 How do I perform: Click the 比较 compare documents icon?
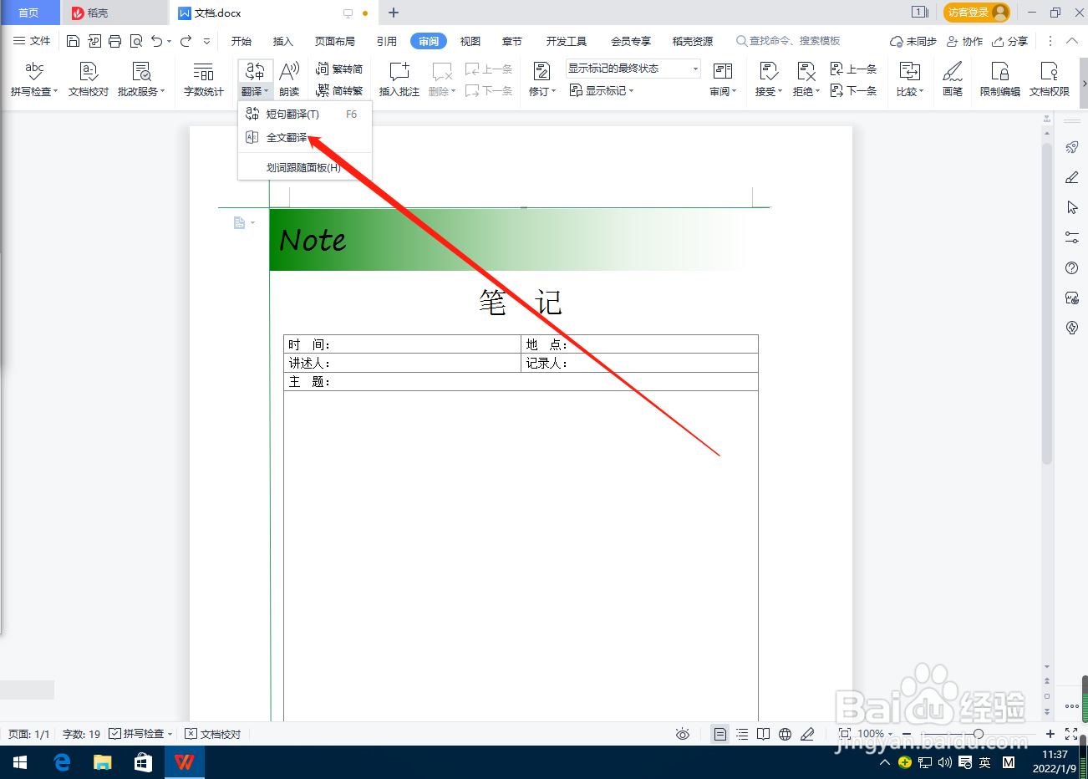pos(909,72)
